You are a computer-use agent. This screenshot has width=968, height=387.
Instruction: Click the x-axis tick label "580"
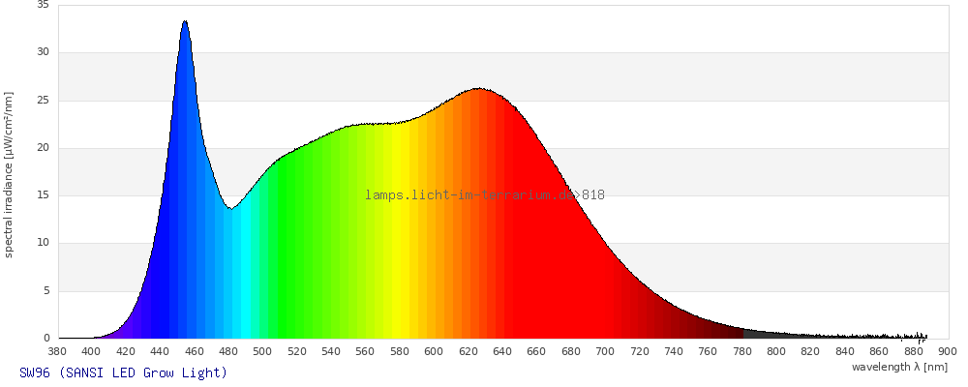(x=400, y=352)
